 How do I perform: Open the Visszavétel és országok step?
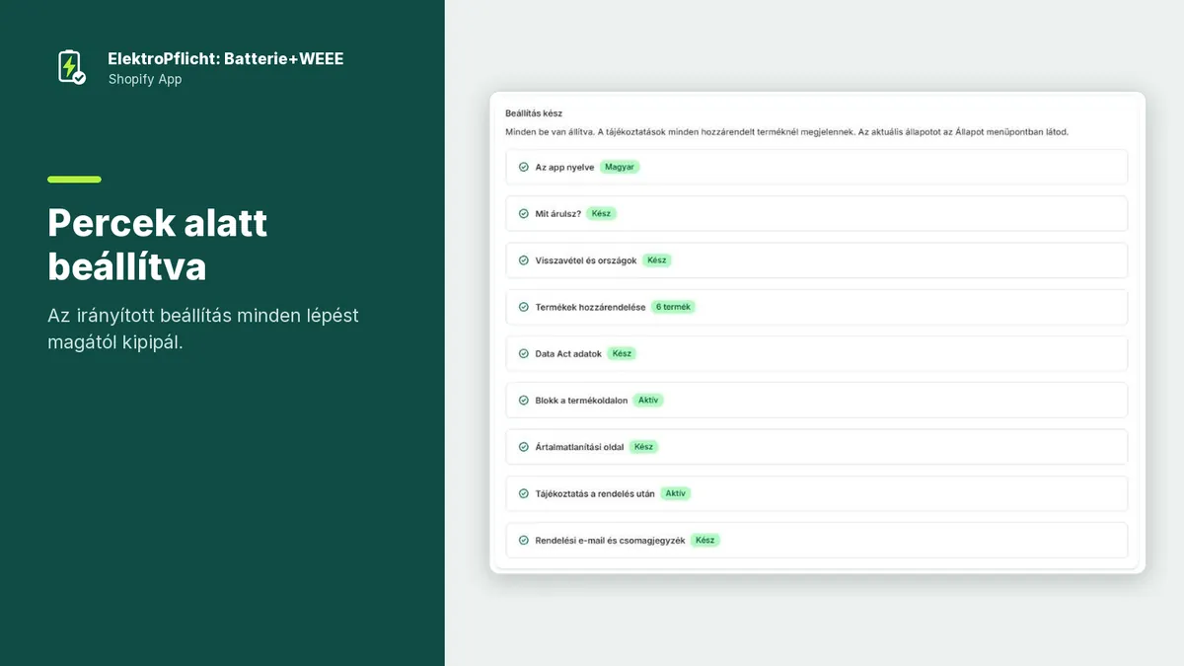(x=816, y=260)
